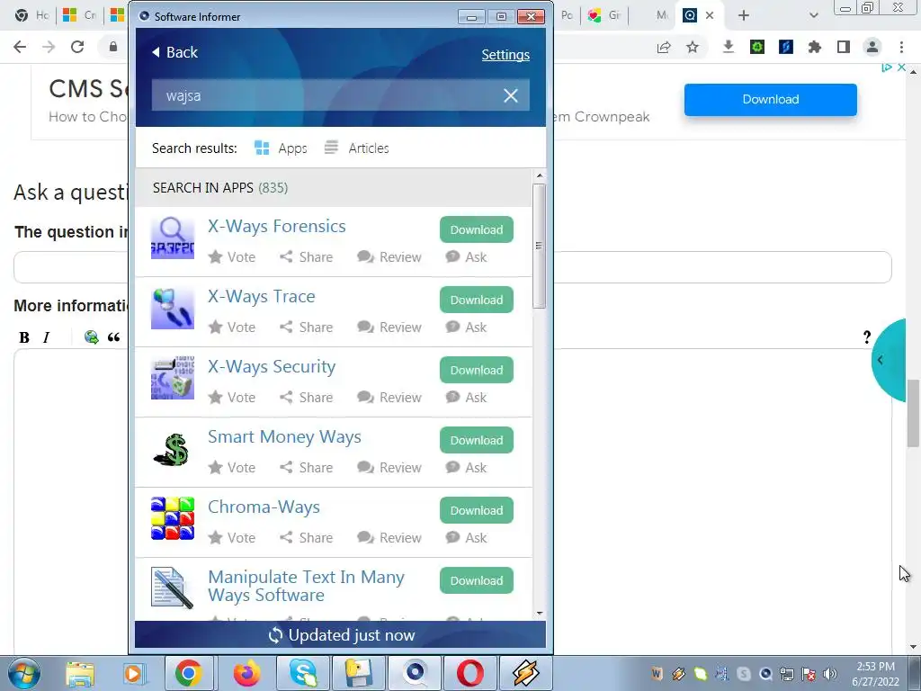Screen dimensions: 921x691
Task: Ask about X-Ways Security
Action: pyautogui.click(x=467, y=398)
